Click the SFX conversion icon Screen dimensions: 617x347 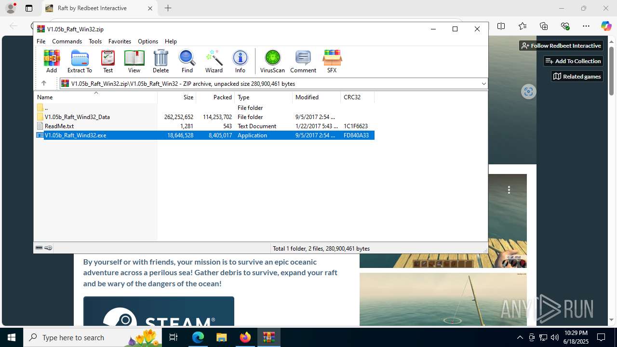(x=332, y=61)
